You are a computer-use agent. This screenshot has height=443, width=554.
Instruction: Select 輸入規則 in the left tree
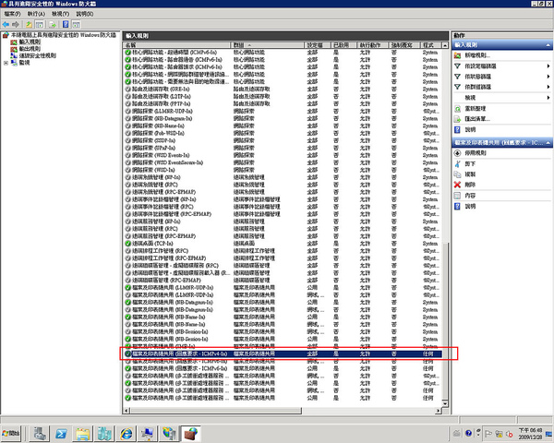click(30, 42)
